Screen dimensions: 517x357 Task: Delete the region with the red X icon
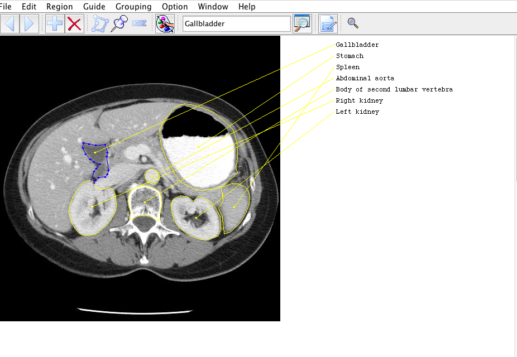(x=74, y=24)
